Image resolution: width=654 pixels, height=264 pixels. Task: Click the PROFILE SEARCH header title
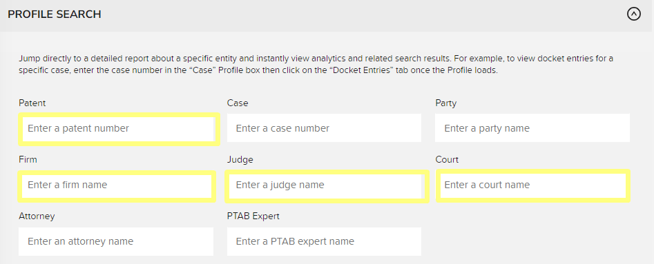point(55,14)
